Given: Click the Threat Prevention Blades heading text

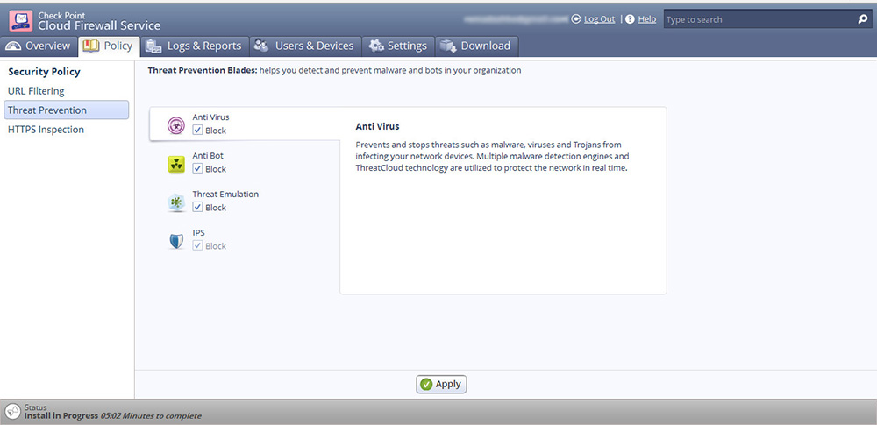Looking at the screenshot, I should click(x=202, y=70).
